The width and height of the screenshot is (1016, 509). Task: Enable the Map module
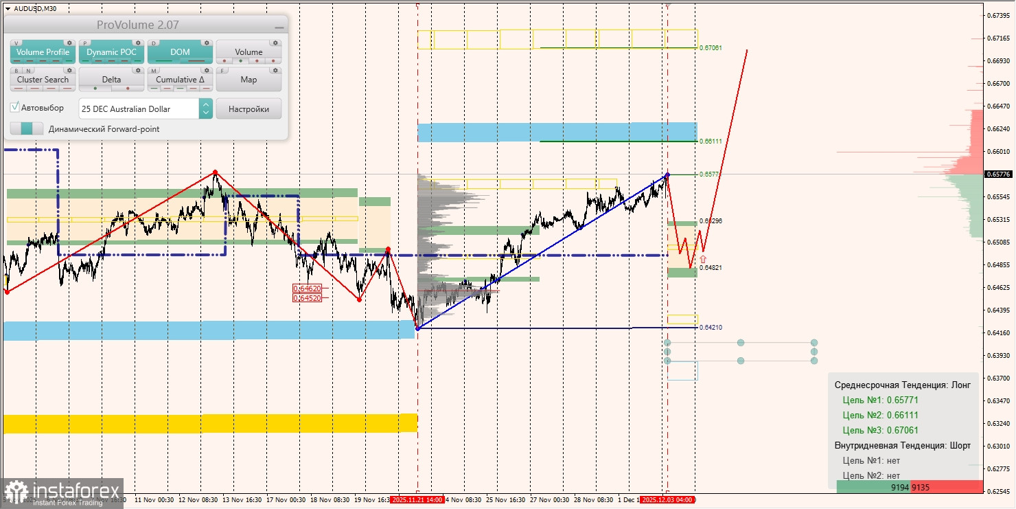pos(249,80)
